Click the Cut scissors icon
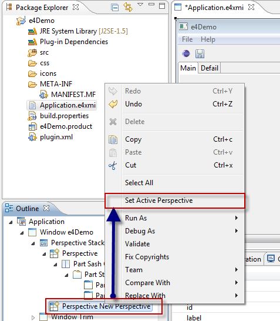280x321 pixels. tap(113, 165)
